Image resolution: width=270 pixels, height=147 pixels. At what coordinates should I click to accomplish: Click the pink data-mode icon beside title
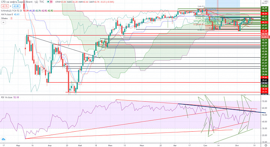(x=51, y=2)
